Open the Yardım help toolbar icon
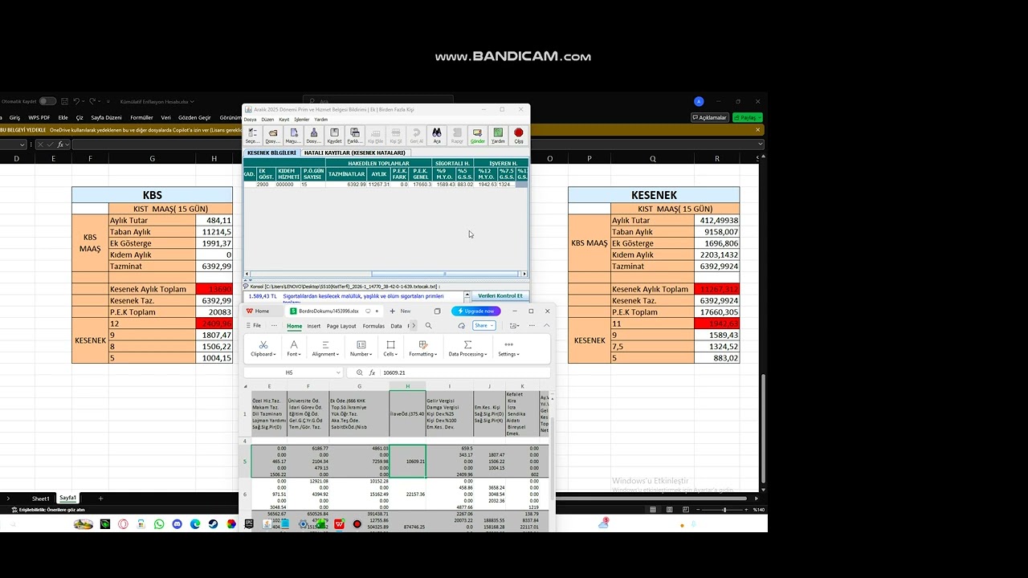The height and width of the screenshot is (578, 1028). pos(498,135)
